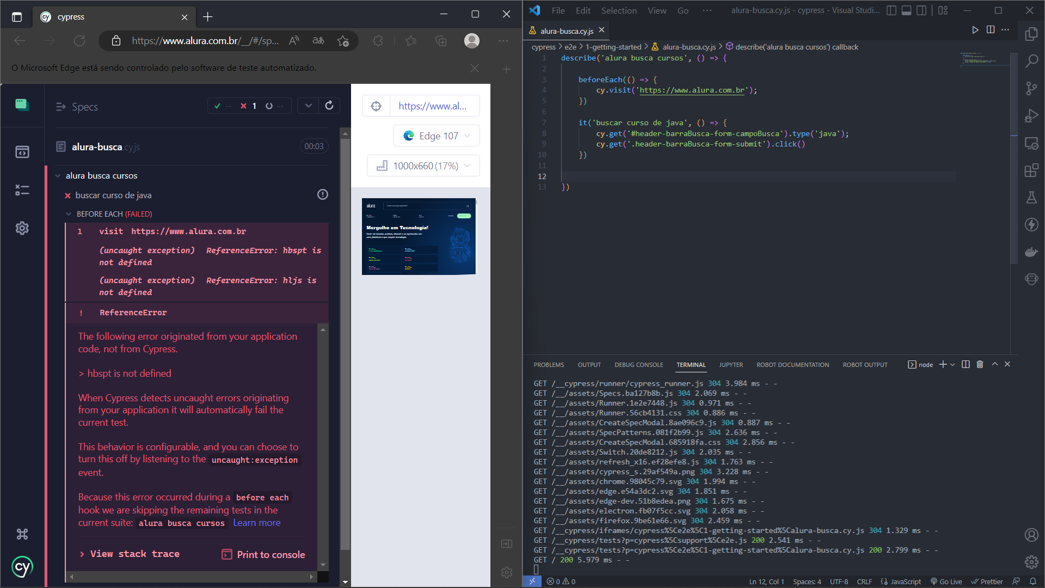Toggle Prettier in VS Code status bar
The image size is (1045, 588).
click(987, 581)
